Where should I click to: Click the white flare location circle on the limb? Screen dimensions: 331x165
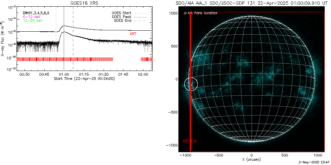point(191,84)
